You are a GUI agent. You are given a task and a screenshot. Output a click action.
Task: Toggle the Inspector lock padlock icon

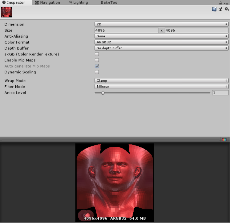220,2
